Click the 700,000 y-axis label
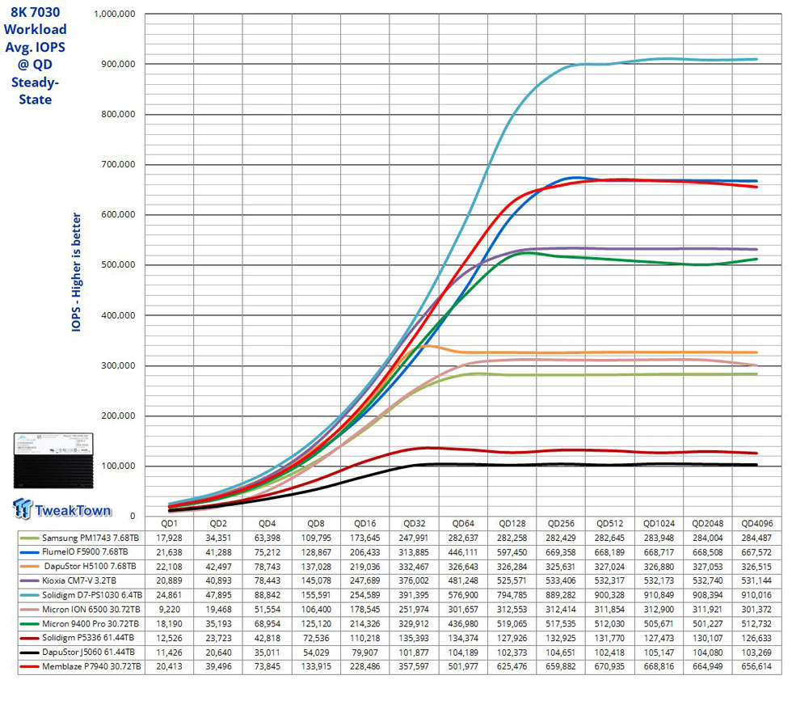This screenshot has width=792, height=726. coord(118,165)
